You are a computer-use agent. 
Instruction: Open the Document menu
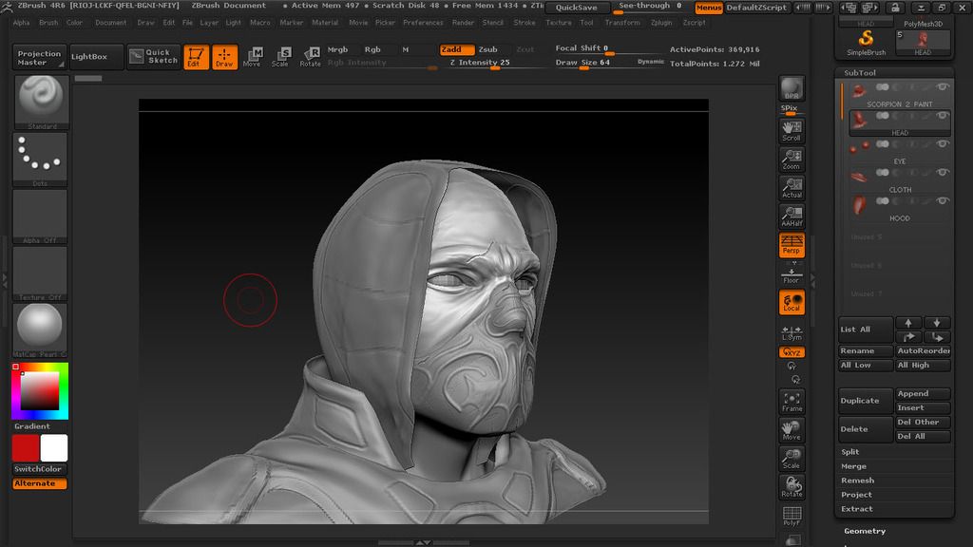(111, 23)
